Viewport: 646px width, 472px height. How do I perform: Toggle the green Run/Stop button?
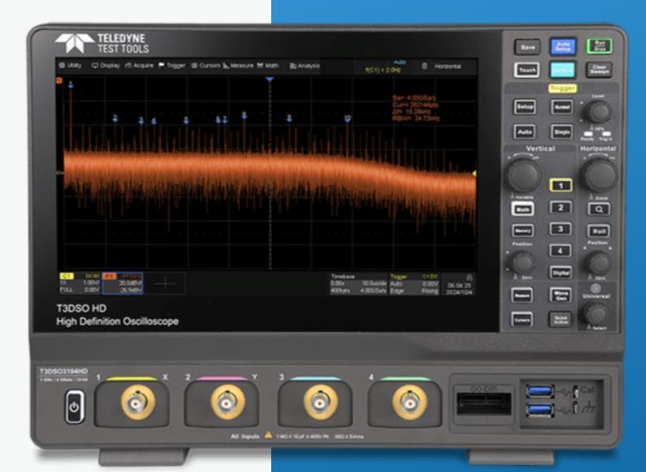599,46
